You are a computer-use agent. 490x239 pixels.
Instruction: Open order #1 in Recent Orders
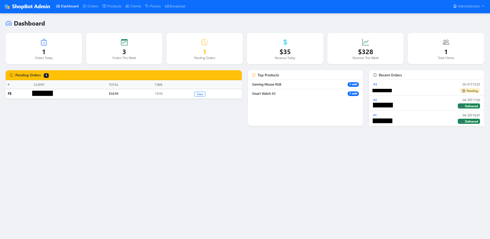tap(375, 115)
